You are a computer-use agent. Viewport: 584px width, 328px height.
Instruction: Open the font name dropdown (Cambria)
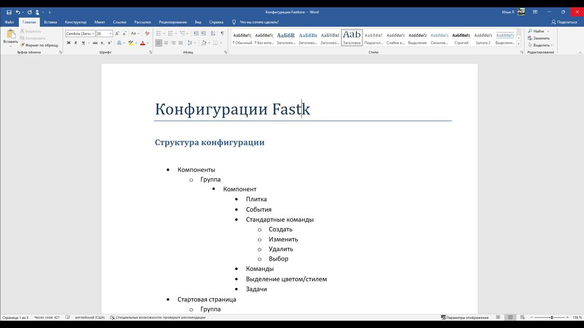click(94, 34)
